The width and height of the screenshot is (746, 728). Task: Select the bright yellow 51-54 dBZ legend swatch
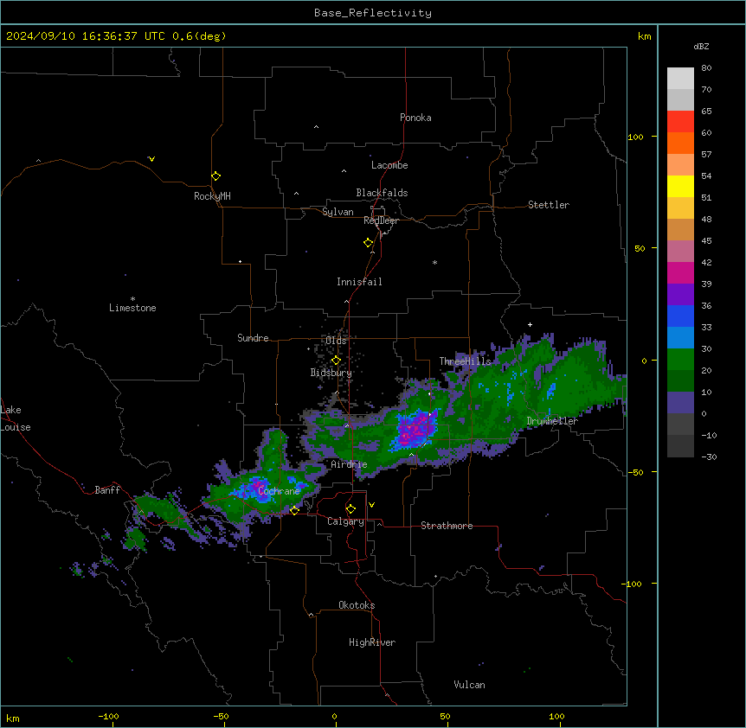click(x=680, y=186)
